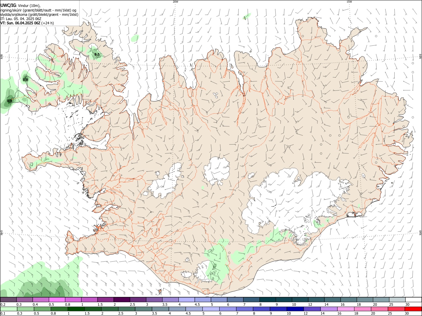Image resolution: width=422 pixels, height=316 pixels.
Task: Click the 0.2 label in the upper legend row
Action: [3, 304]
